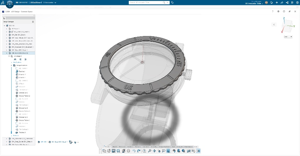Expand the Materials node
The width and height of the screenshot is (300, 156).
(x=12, y=135)
